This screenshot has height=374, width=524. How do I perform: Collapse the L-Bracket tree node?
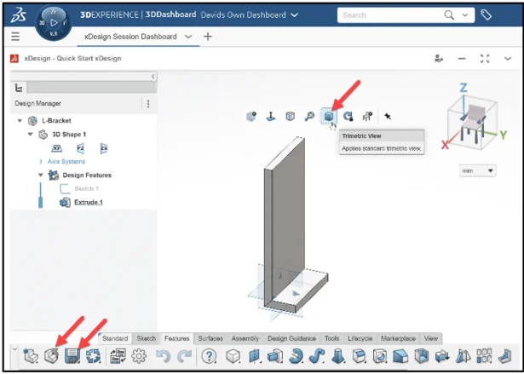pos(20,121)
